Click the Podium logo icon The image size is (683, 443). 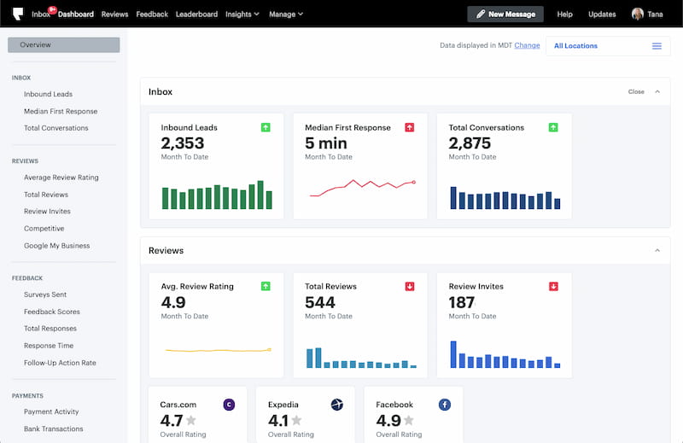click(x=18, y=14)
